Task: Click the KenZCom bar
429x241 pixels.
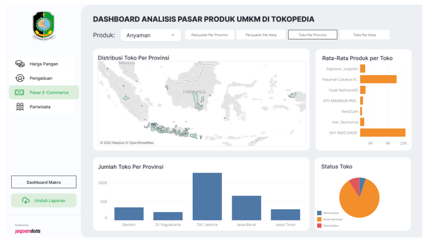Action: [x=361, y=111]
